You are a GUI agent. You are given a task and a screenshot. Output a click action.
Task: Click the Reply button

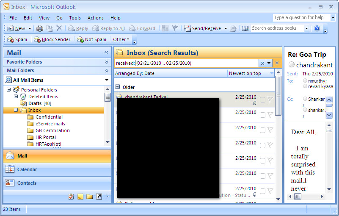[78, 28]
